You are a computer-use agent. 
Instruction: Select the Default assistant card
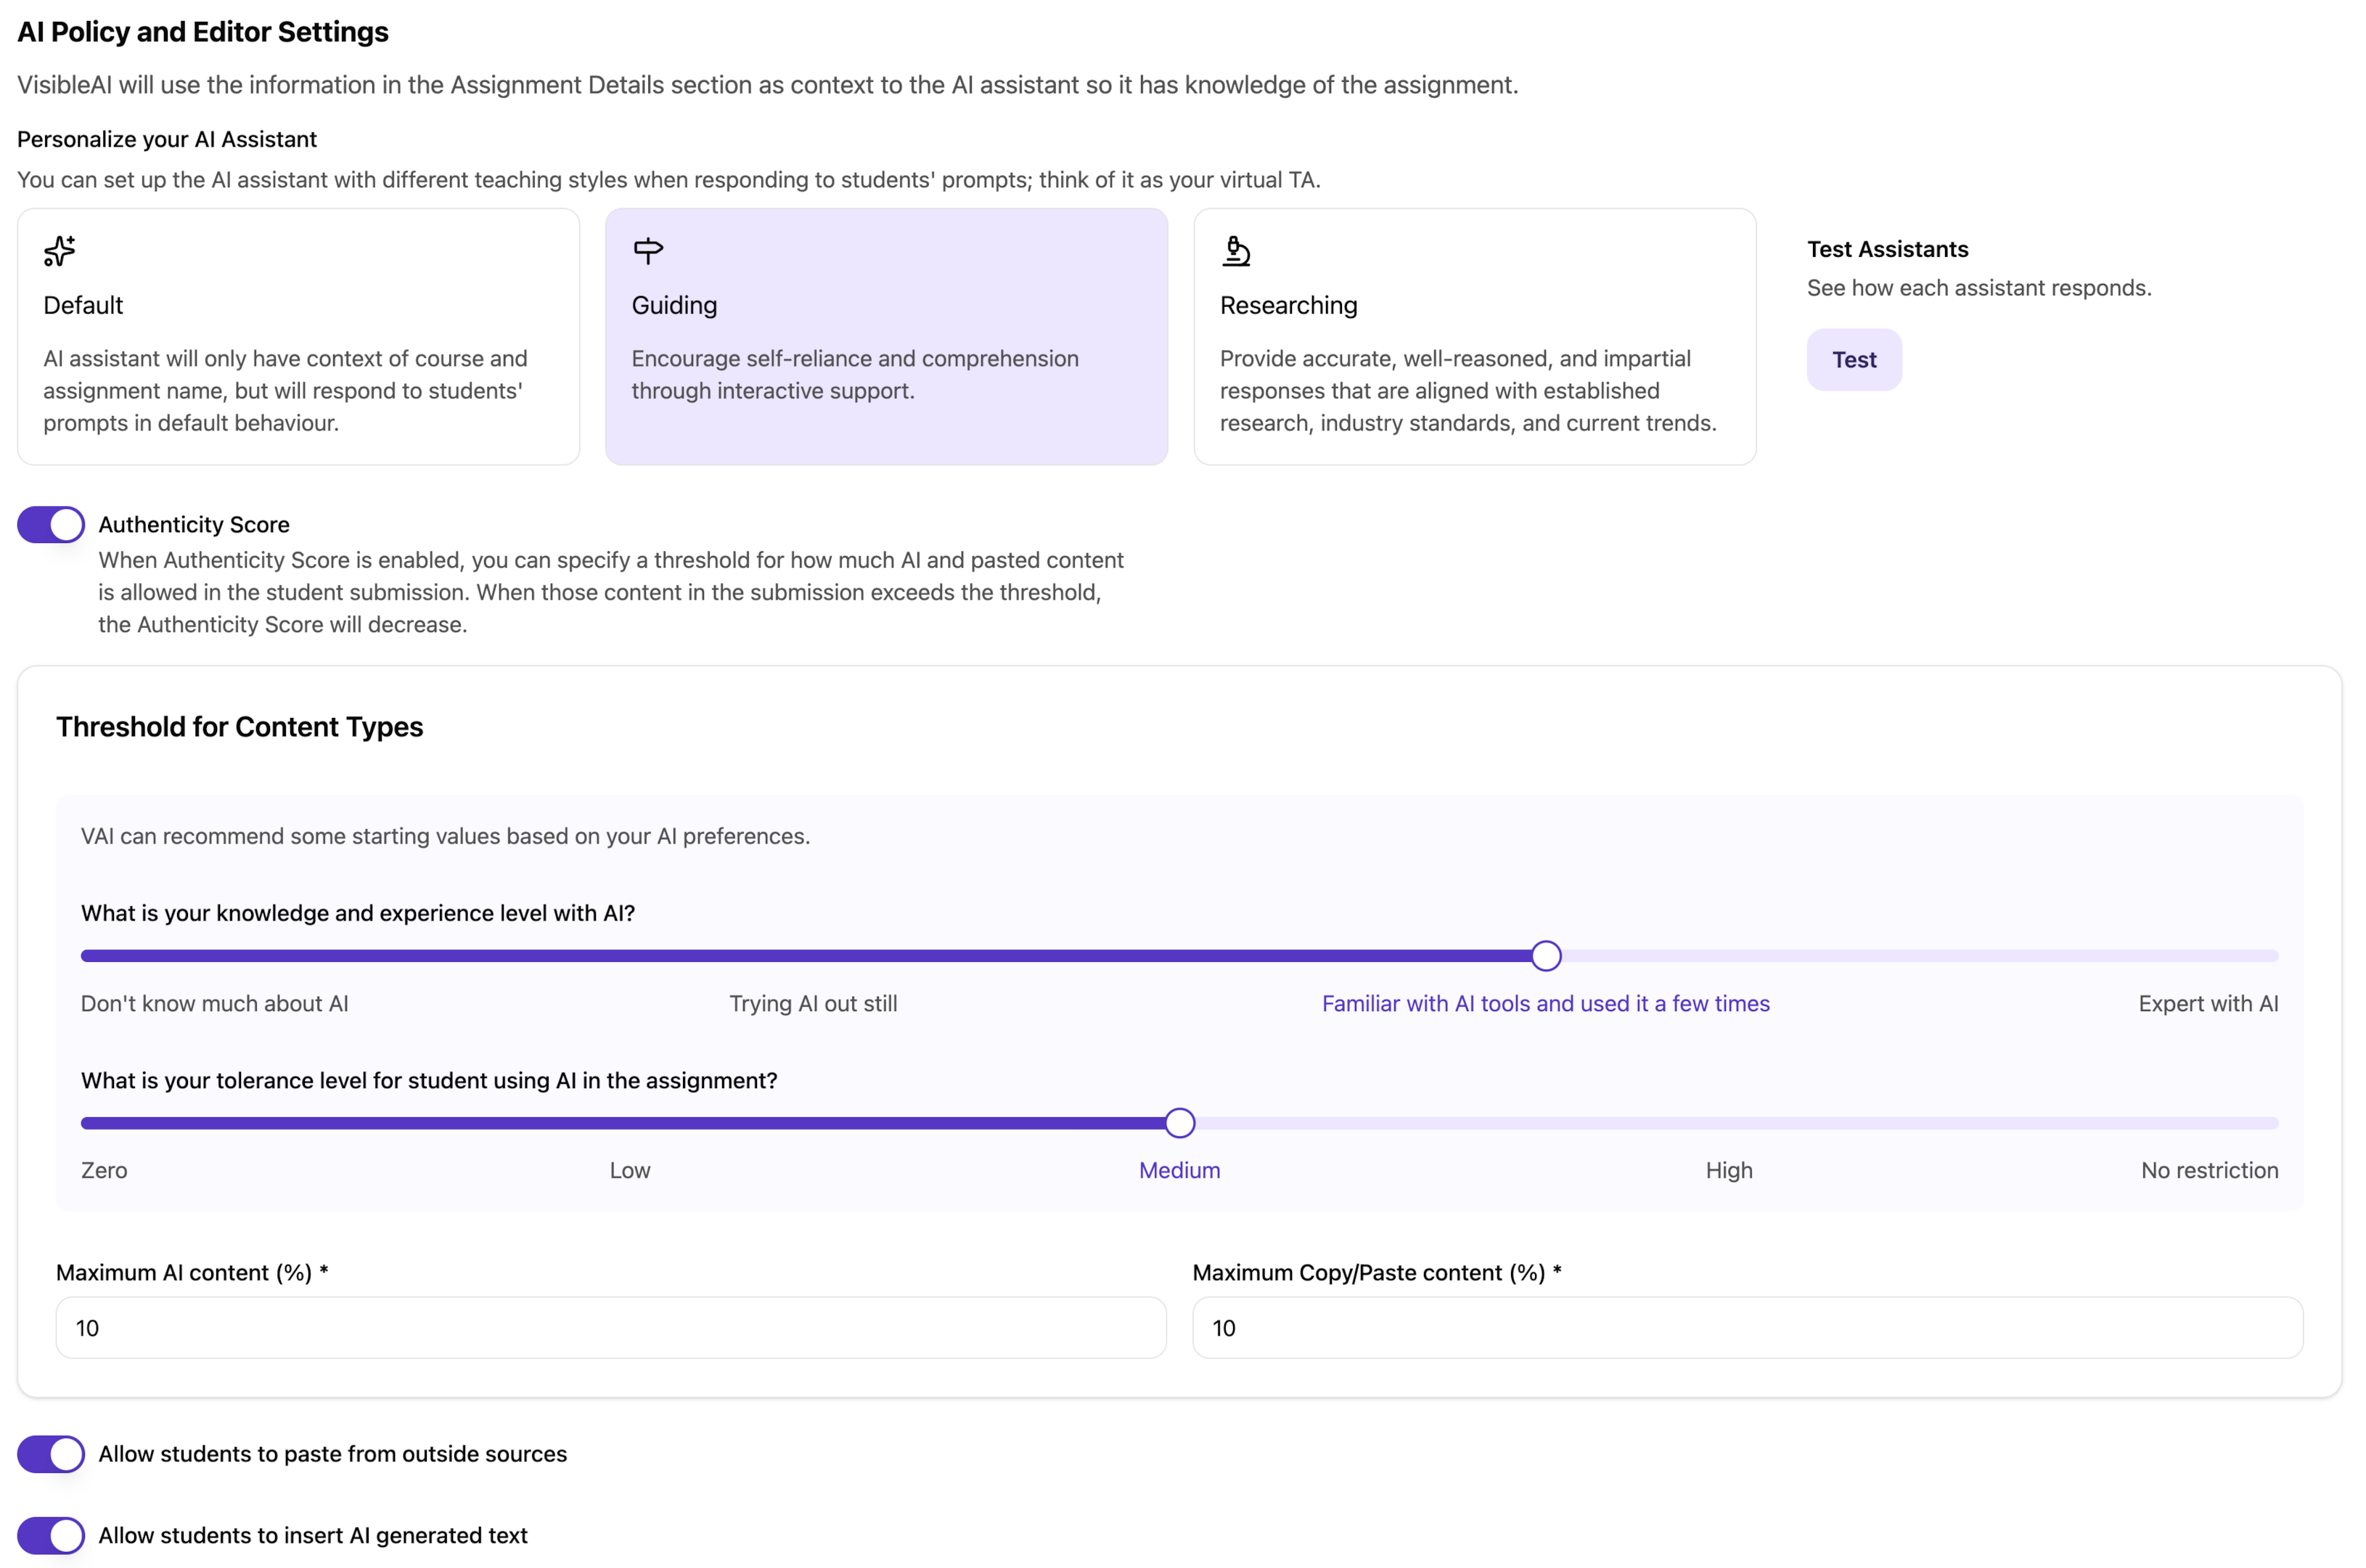298,336
